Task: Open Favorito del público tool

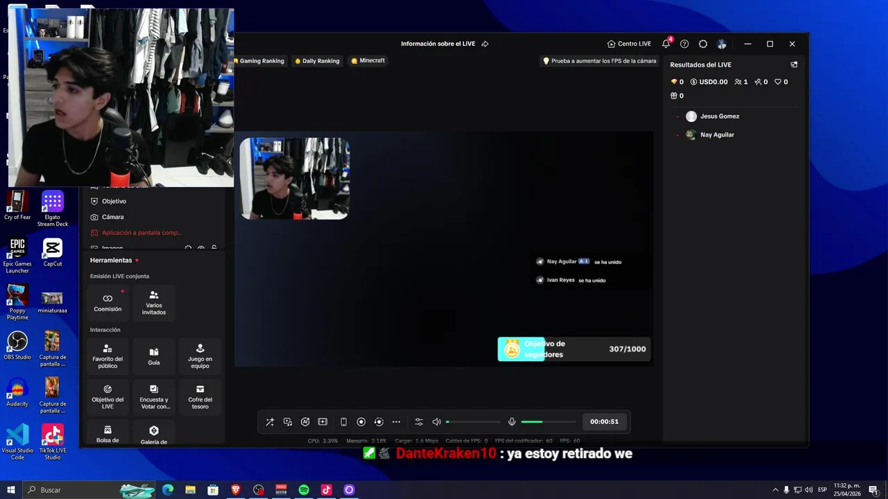Action: coord(108,356)
